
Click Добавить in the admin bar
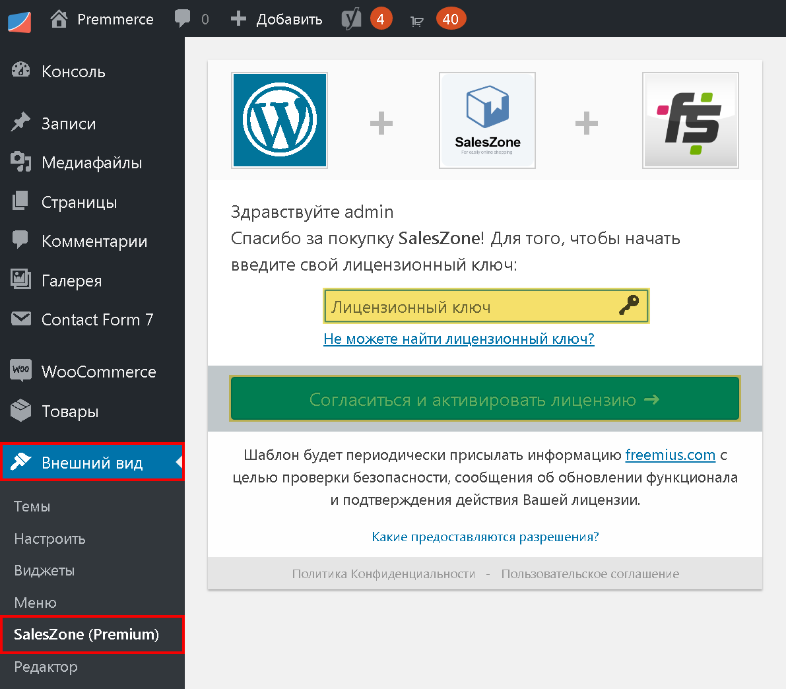point(289,19)
